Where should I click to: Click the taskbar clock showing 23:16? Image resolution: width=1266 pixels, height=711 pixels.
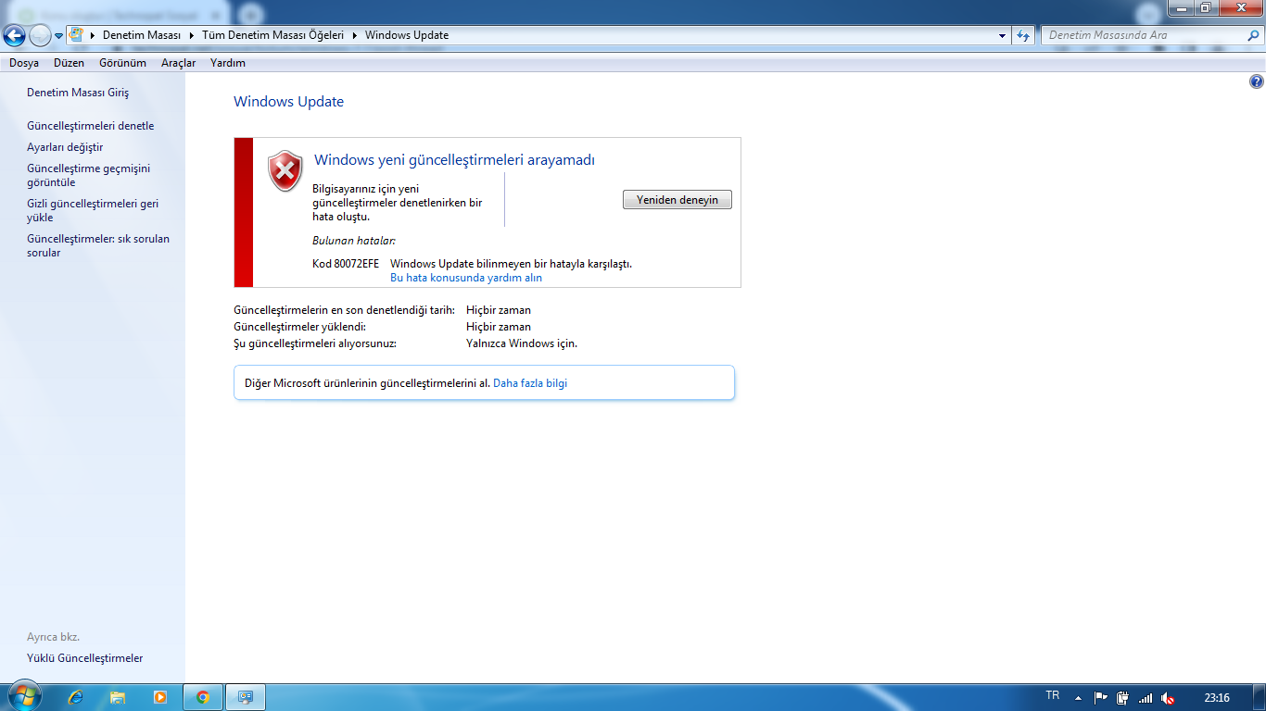point(1217,697)
